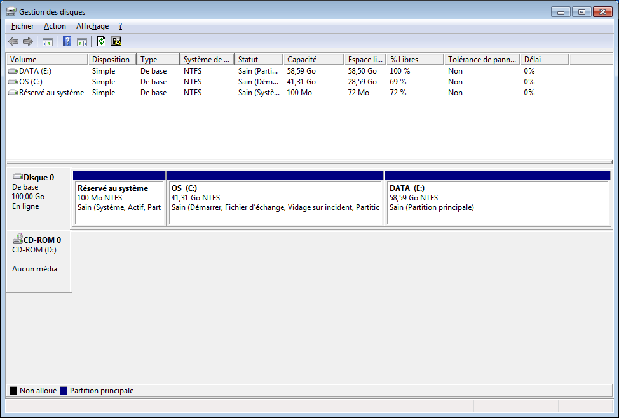Viewport: 619px width, 418px height.
Task: Sort by the Système de... column header
Action: [207, 60]
